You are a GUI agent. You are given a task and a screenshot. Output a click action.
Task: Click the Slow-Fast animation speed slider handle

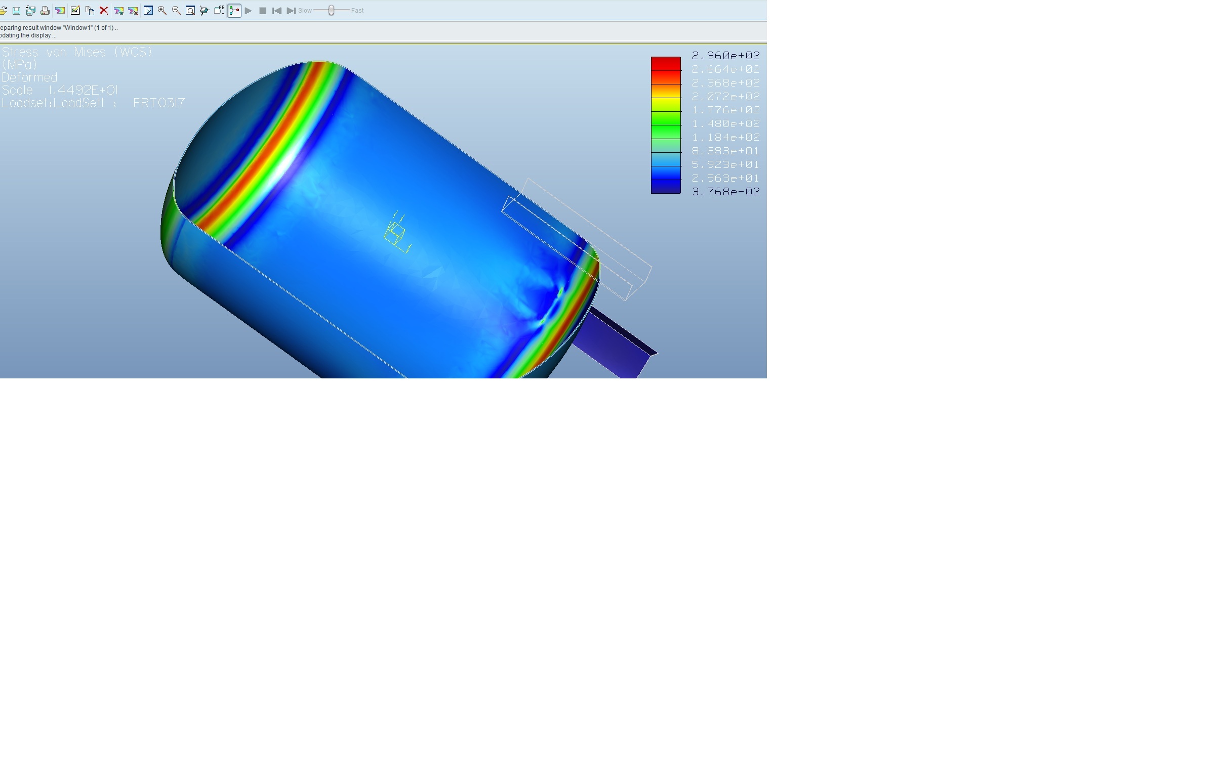[331, 11]
